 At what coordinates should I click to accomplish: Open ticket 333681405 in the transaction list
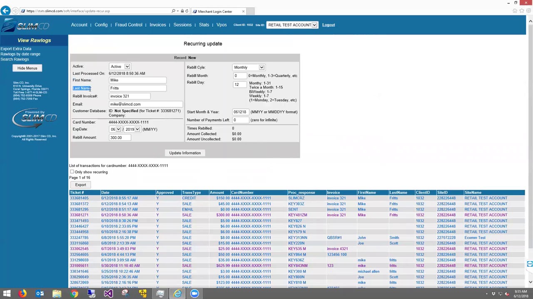[79, 198]
